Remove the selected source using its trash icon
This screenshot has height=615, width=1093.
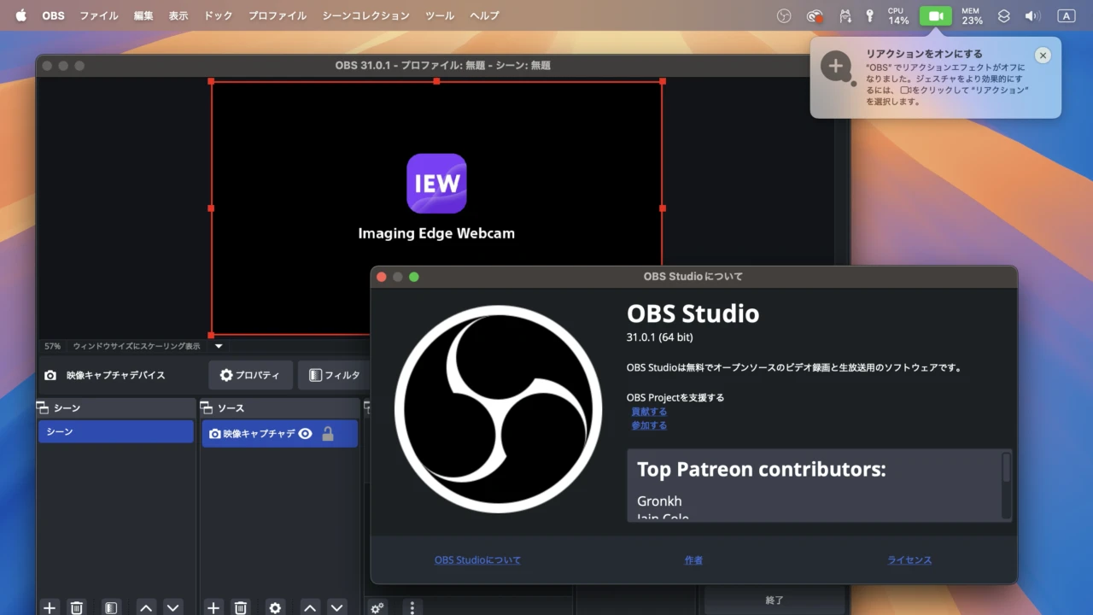[241, 607]
